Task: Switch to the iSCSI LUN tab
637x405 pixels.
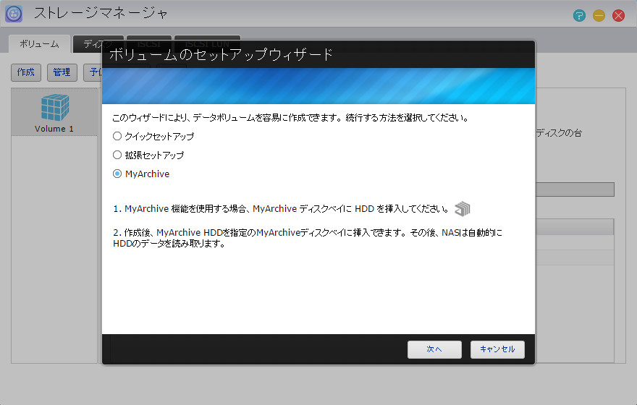Action: pos(207,44)
